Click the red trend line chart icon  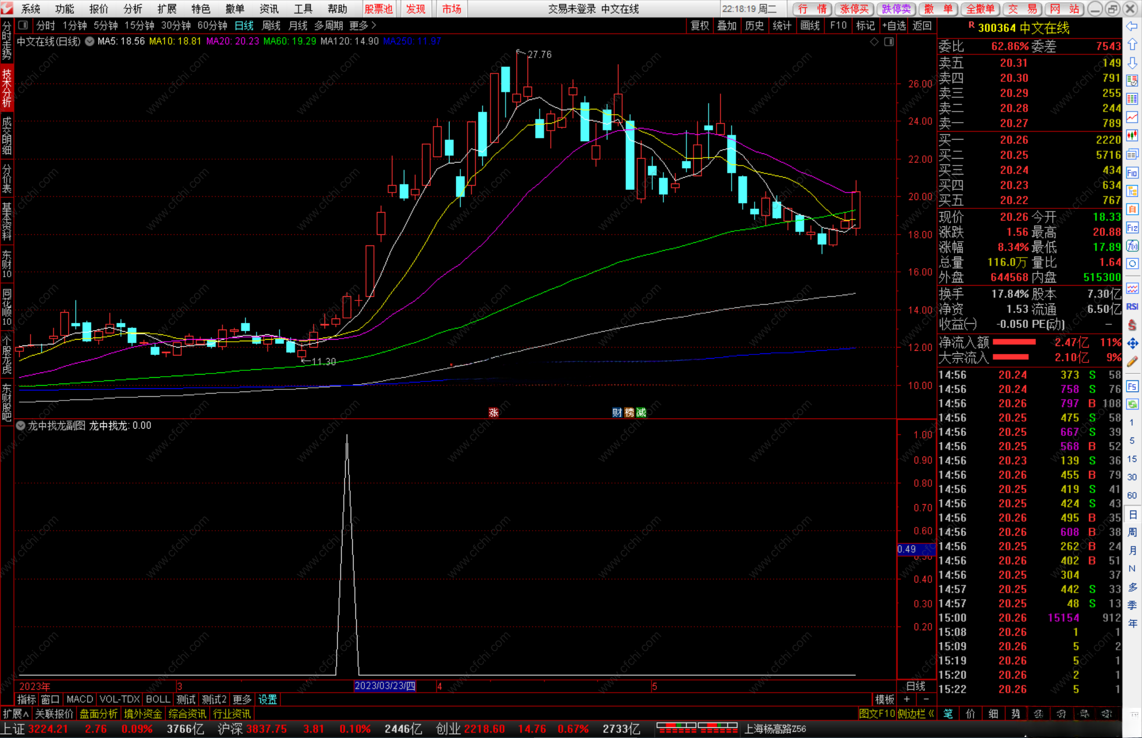tap(1132, 117)
